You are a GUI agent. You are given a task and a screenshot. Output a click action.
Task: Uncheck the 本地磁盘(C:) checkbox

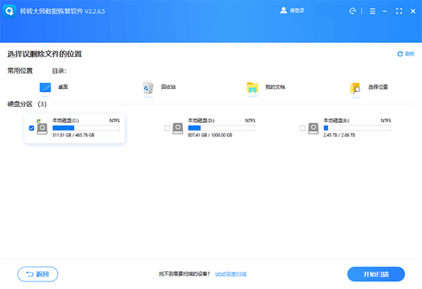pyautogui.click(x=32, y=129)
